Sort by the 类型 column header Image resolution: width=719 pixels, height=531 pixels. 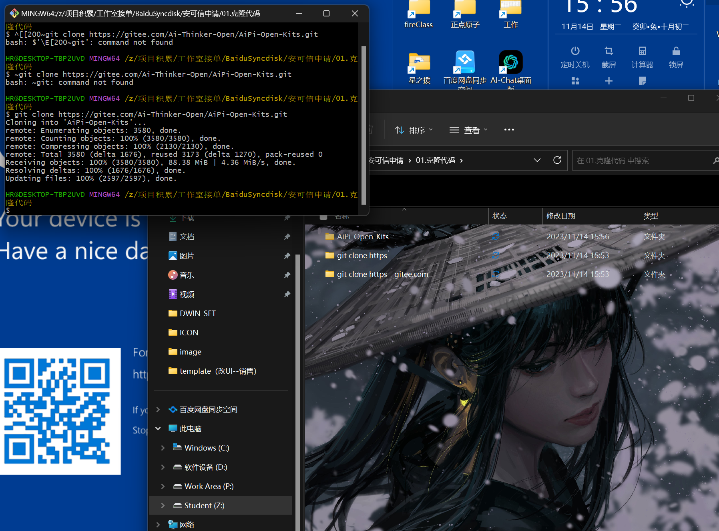[651, 216]
